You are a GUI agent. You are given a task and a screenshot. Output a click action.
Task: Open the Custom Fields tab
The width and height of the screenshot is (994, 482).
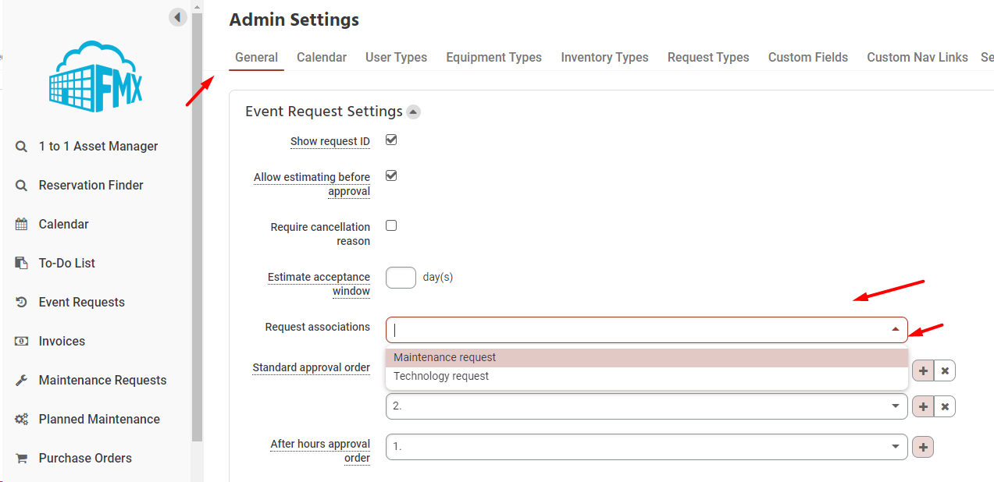pos(808,57)
